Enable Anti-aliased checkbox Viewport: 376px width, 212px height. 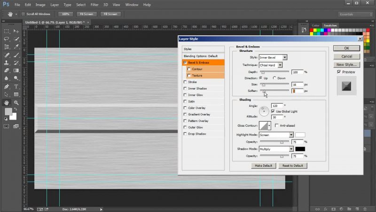[x=277, y=125]
